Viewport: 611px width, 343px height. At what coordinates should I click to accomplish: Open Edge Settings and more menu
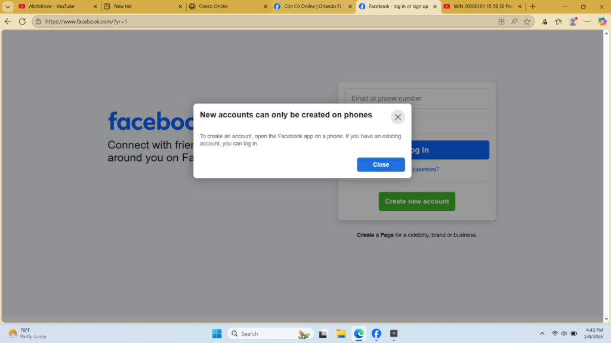pos(587,21)
